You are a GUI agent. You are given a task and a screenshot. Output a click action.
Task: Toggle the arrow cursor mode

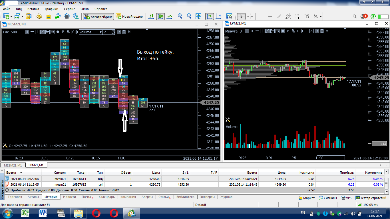coord(241,16)
